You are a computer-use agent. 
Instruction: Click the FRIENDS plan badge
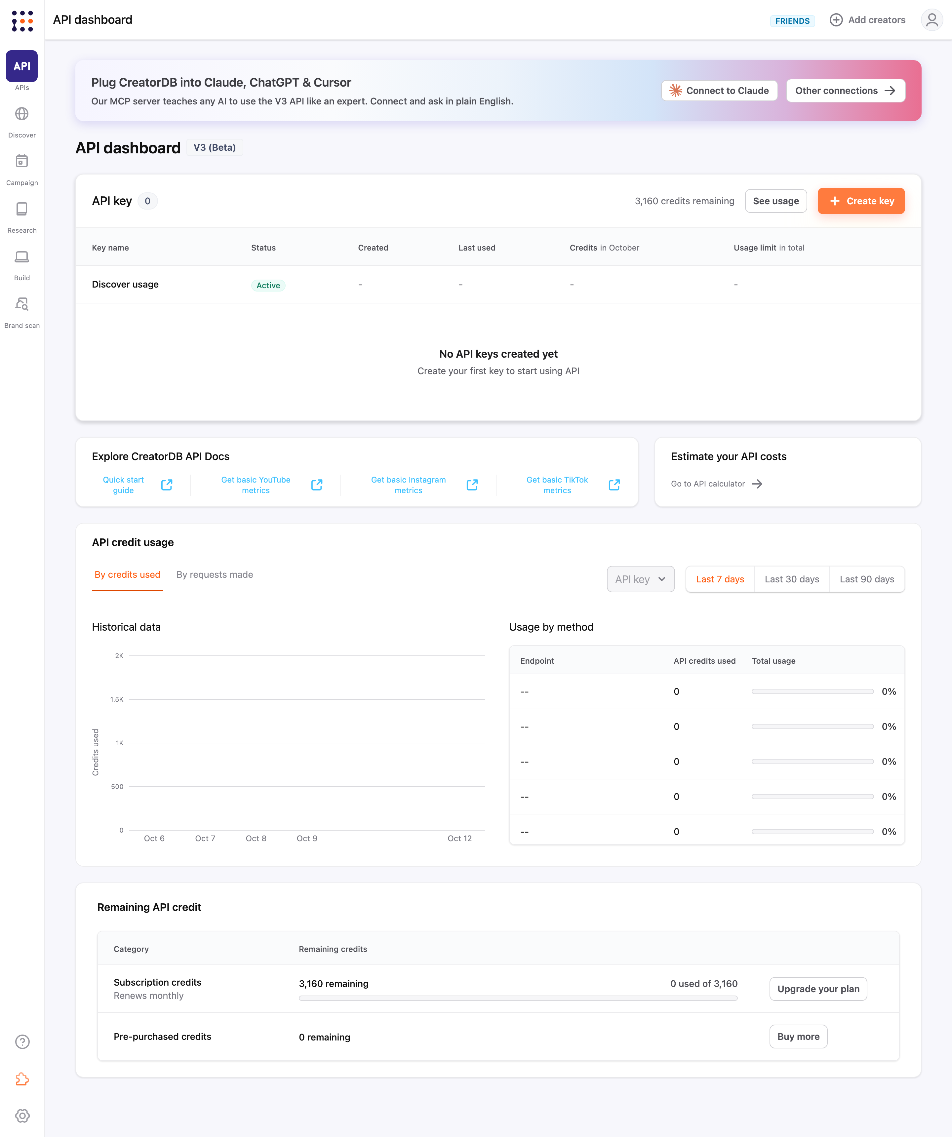792,20
